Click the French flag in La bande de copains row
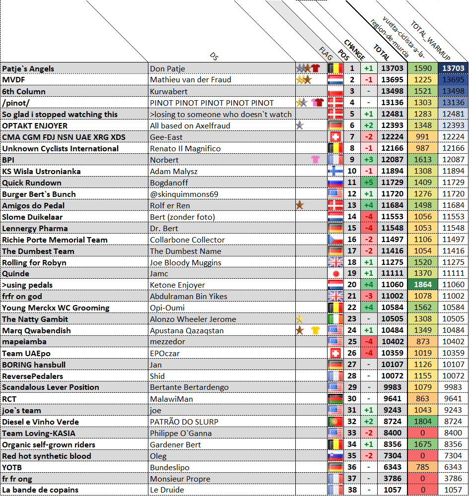Screen dimensions: 469x496 click(x=335, y=490)
